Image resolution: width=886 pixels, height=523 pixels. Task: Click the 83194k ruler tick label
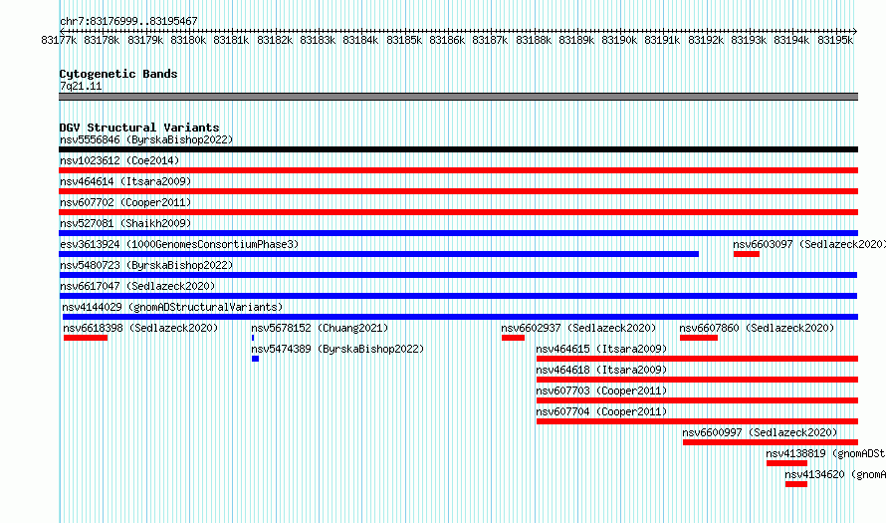(791, 40)
